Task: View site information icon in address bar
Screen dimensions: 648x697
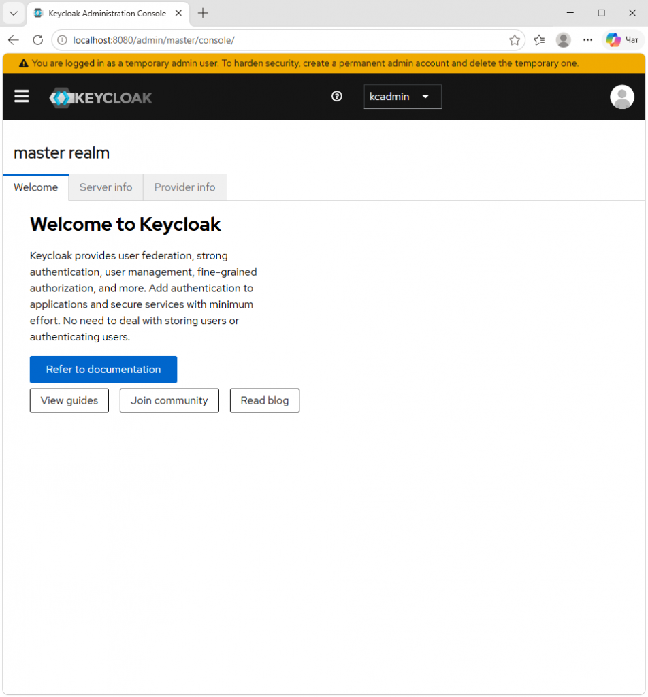Action: [x=62, y=40]
